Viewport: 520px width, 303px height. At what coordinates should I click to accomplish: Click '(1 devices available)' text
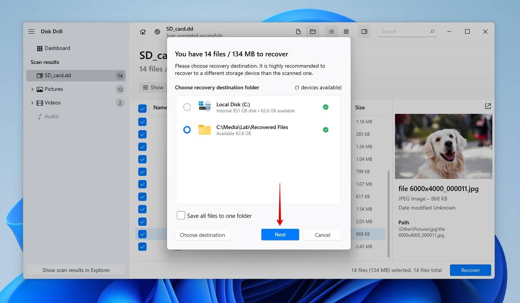318,87
